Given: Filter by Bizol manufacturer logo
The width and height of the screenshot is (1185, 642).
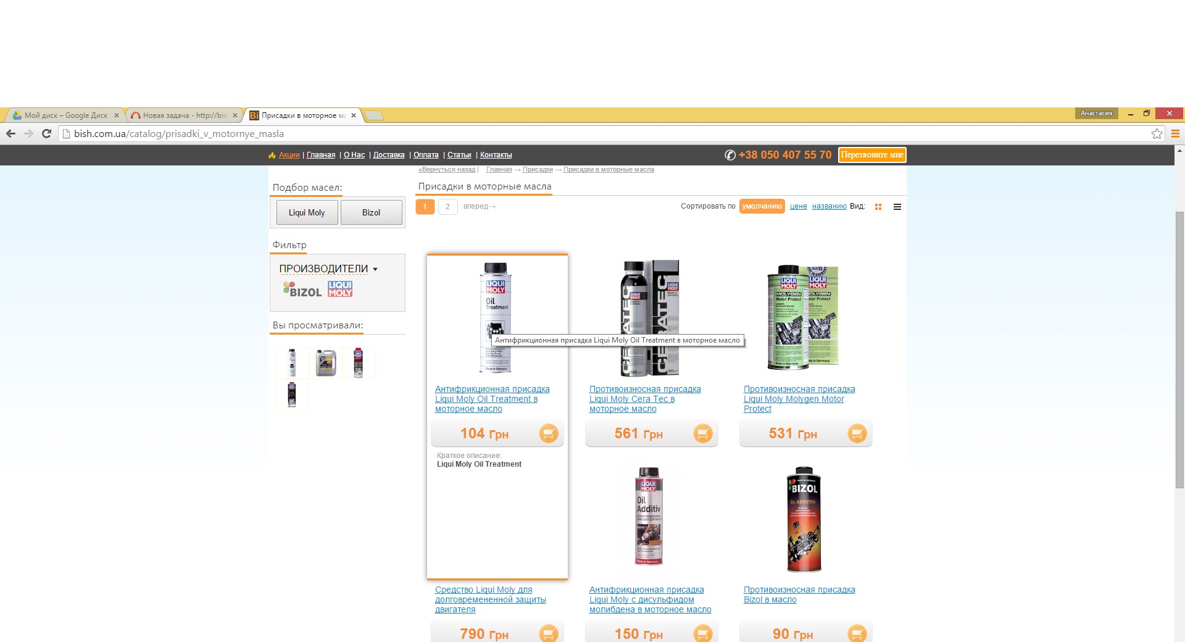Looking at the screenshot, I should tap(302, 290).
